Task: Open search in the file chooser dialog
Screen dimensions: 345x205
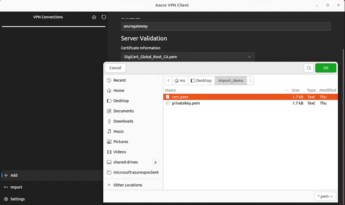Action: pos(309,68)
